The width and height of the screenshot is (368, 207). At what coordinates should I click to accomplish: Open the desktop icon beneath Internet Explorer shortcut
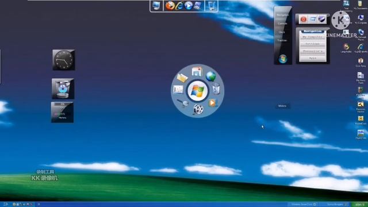[x=361, y=63]
